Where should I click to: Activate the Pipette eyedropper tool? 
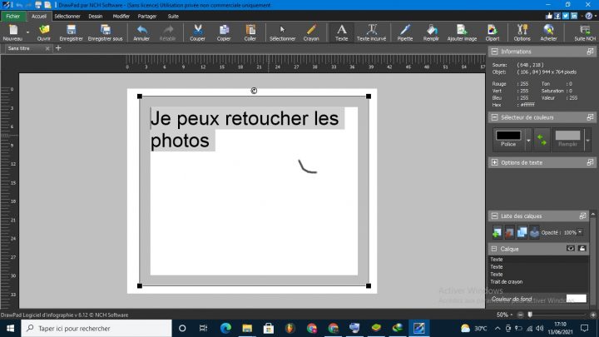click(x=405, y=32)
